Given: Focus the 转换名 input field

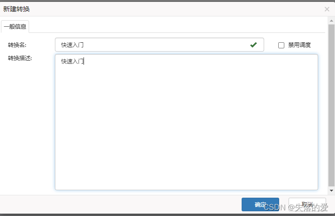Looking at the screenshot, I should pos(160,45).
